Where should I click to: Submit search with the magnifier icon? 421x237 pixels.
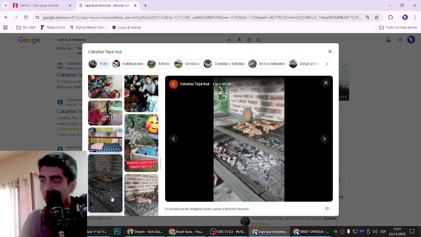point(259,40)
